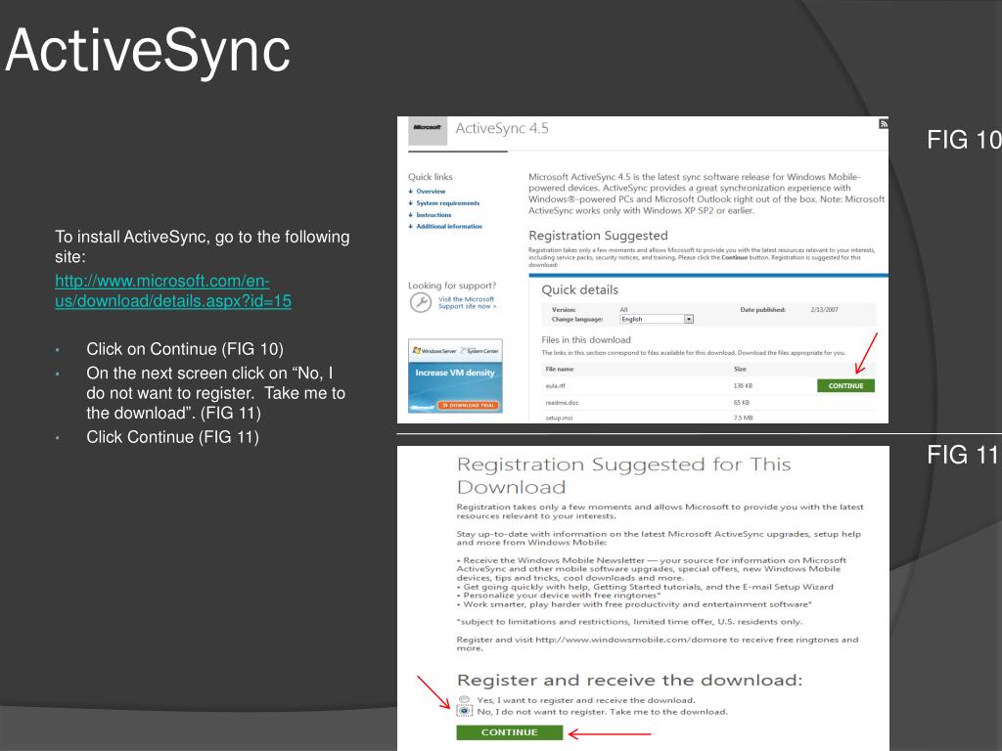This screenshot has width=1002, height=751.
Task: Select No, I do not want to register radio
Action: click(465, 712)
